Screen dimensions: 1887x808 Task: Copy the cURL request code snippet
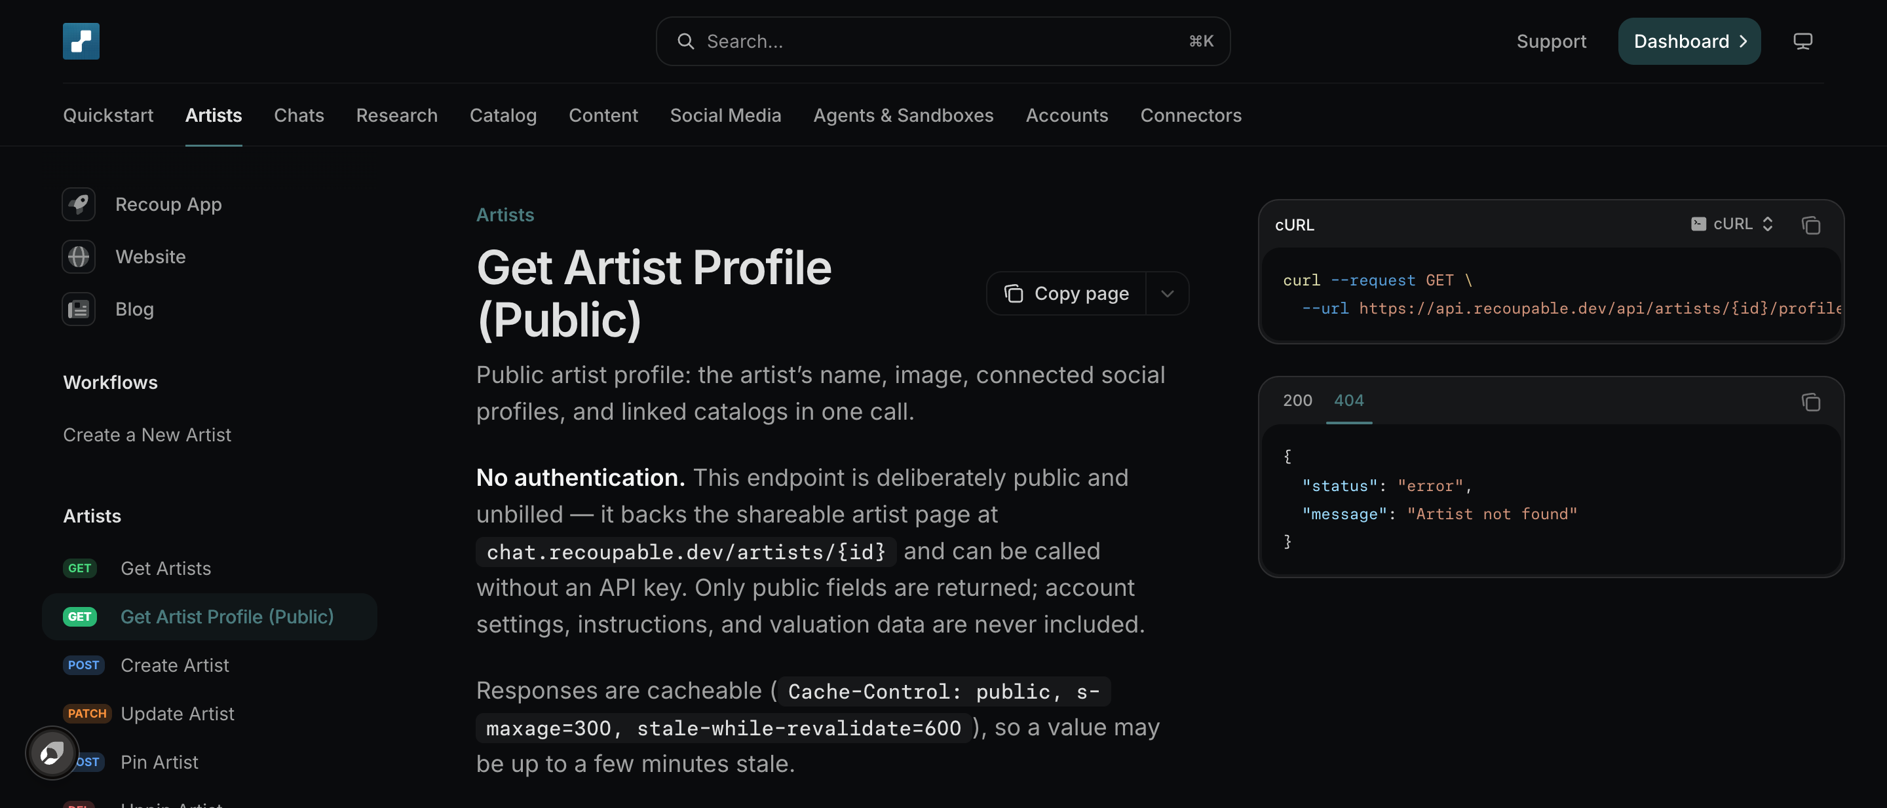pos(1811,225)
